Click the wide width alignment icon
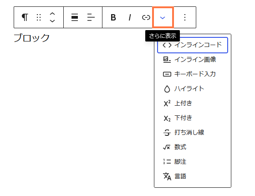The image size is (255, 196). (x=75, y=17)
